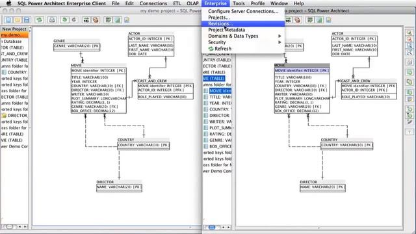This screenshot has width=416, height=234.
Task: Select 'WRITER: VA' column in right window tree
Action: click(218, 122)
